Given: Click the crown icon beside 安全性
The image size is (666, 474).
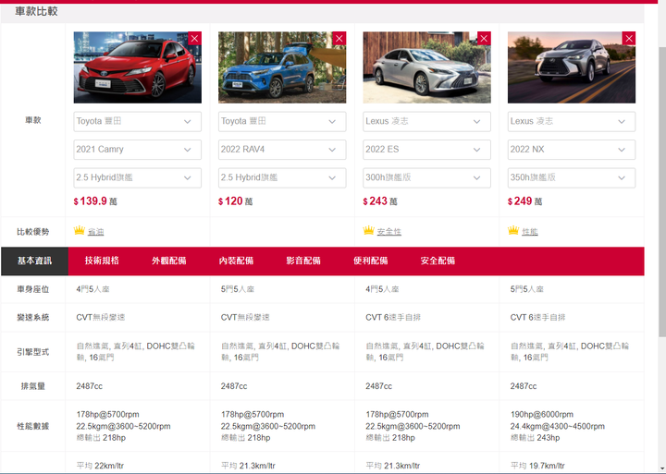Looking at the screenshot, I should pos(369,230).
